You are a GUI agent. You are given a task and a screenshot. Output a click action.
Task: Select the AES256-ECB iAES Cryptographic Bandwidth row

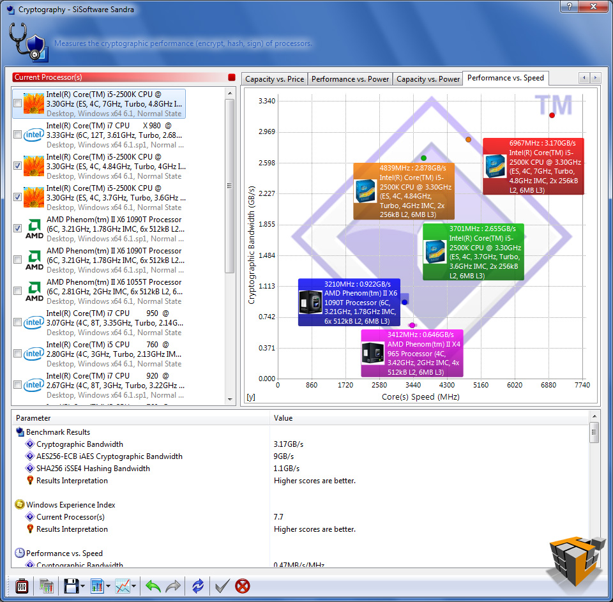click(x=300, y=456)
